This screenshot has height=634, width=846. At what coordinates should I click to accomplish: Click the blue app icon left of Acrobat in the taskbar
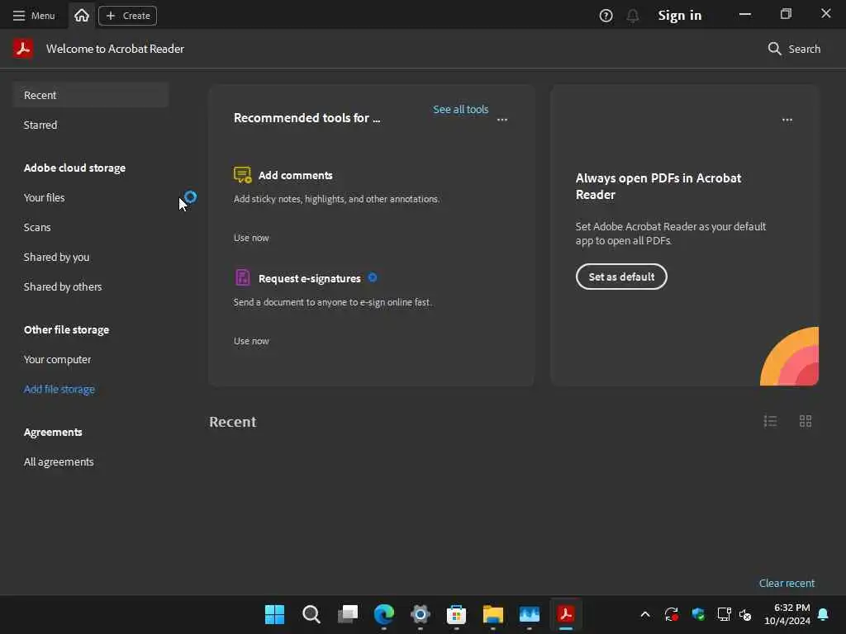[x=530, y=614]
